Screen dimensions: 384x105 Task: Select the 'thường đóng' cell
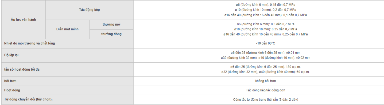111,34
